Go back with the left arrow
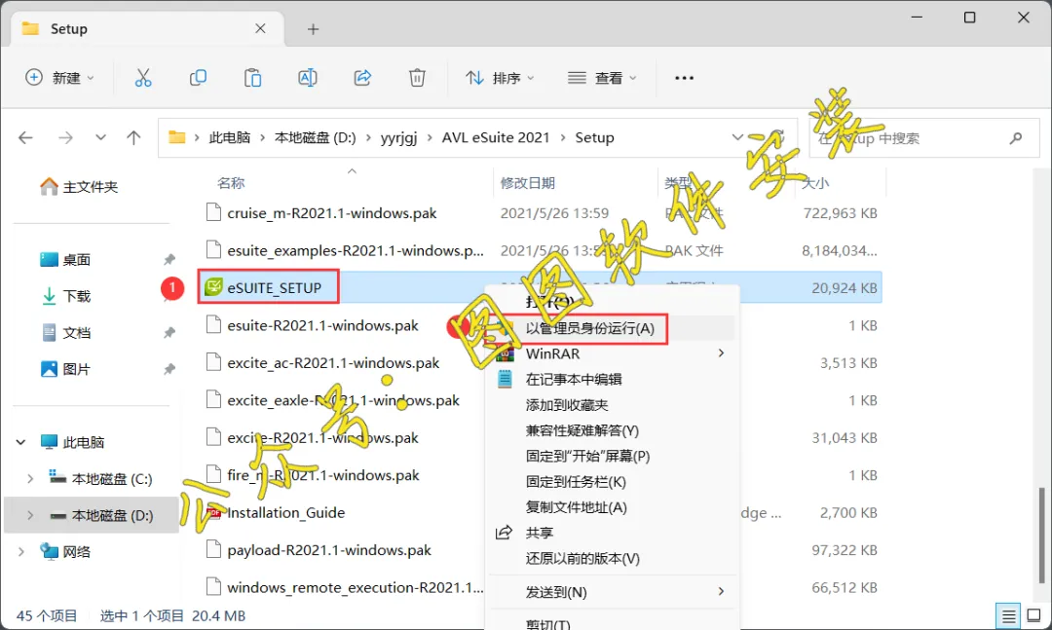The width and height of the screenshot is (1052, 630). (25, 138)
